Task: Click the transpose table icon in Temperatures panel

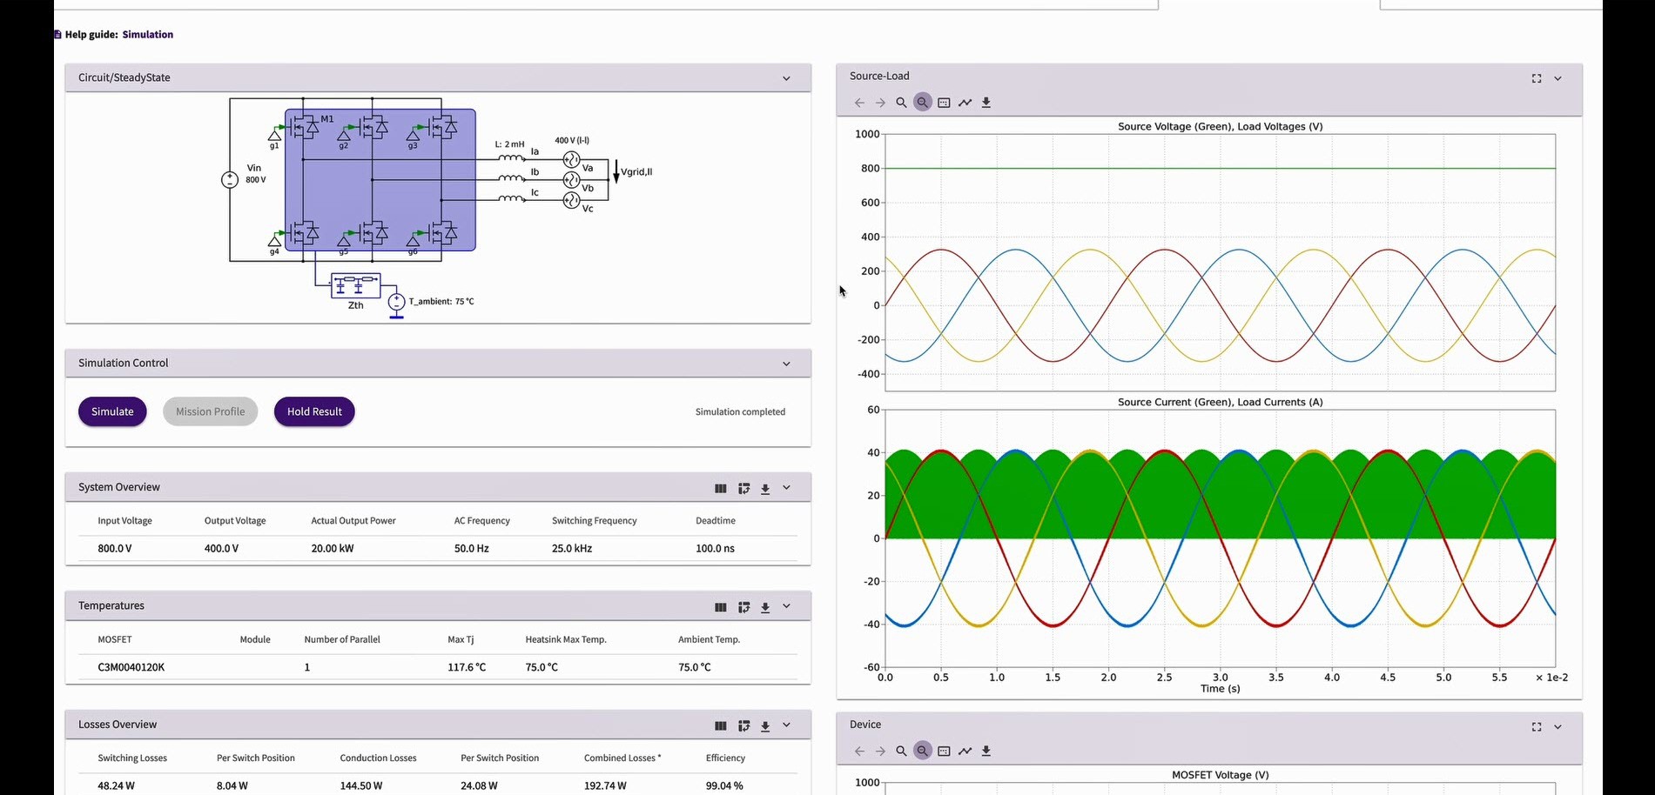Action: [x=744, y=606]
